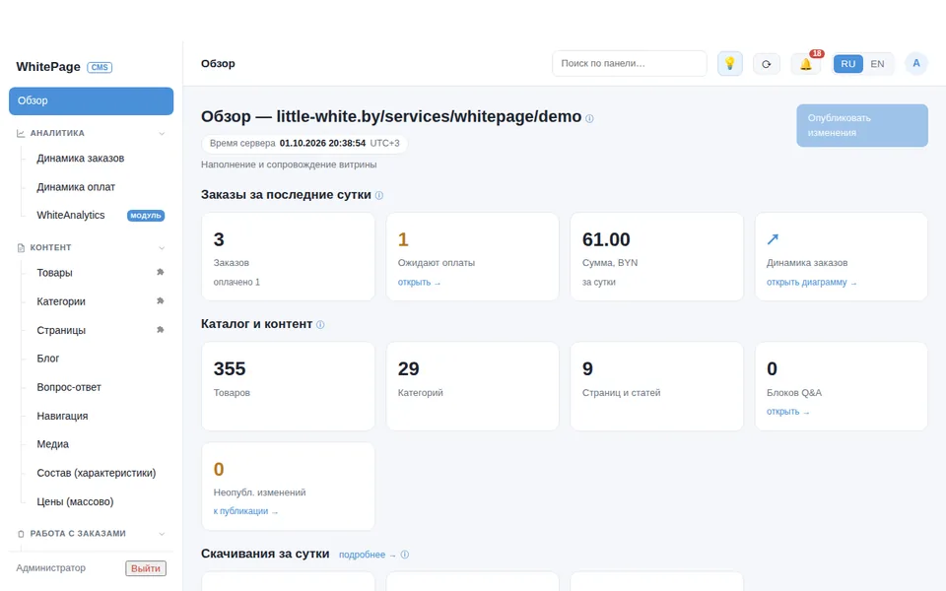Switch language to EN
The height and width of the screenshot is (591, 946).
[x=877, y=64]
